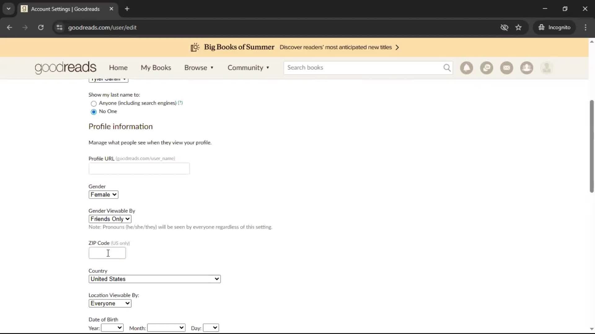
Task: Click the address bar URL
Action: click(x=102, y=28)
